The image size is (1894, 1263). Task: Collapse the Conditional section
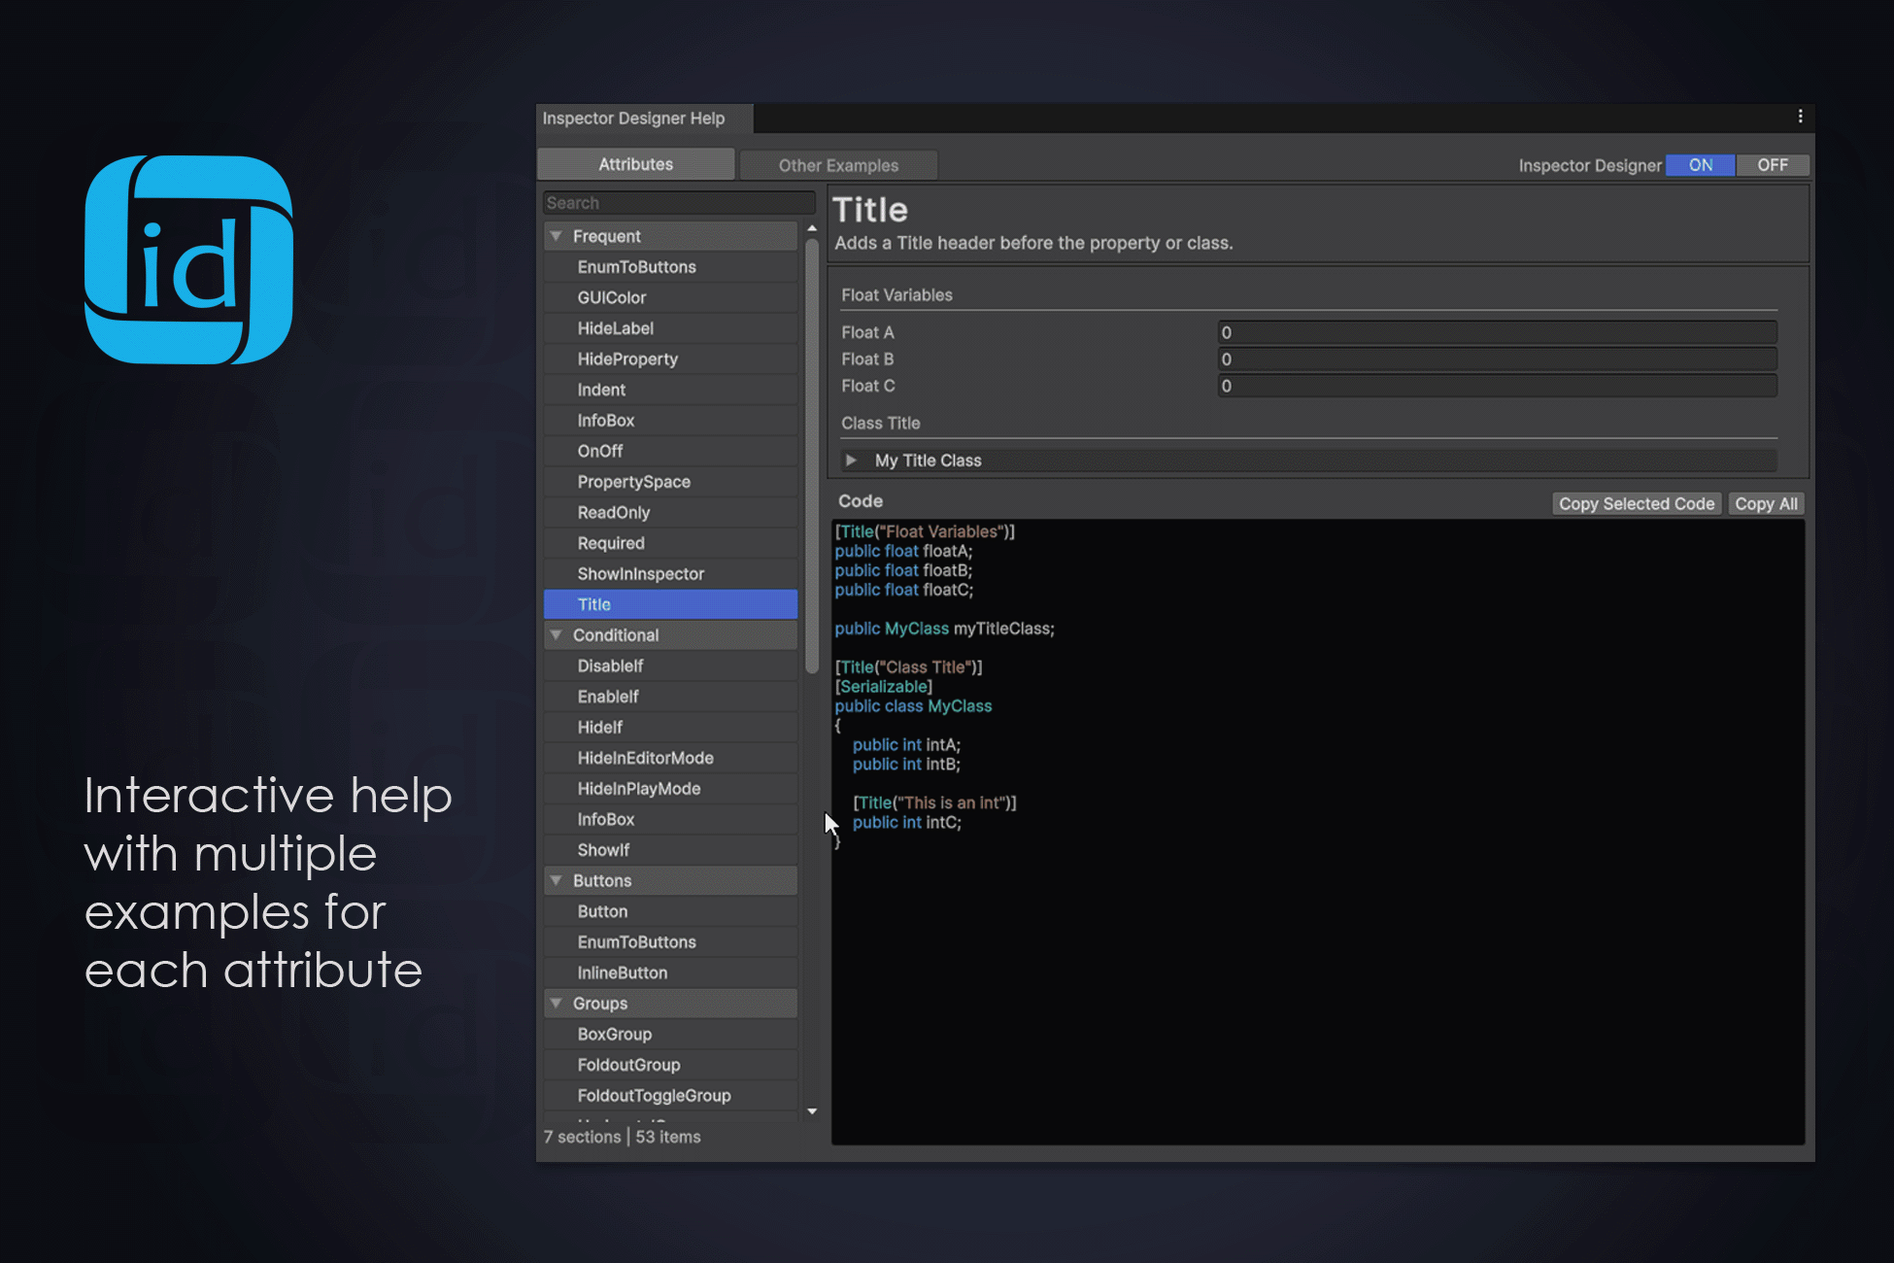click(557, 635)
